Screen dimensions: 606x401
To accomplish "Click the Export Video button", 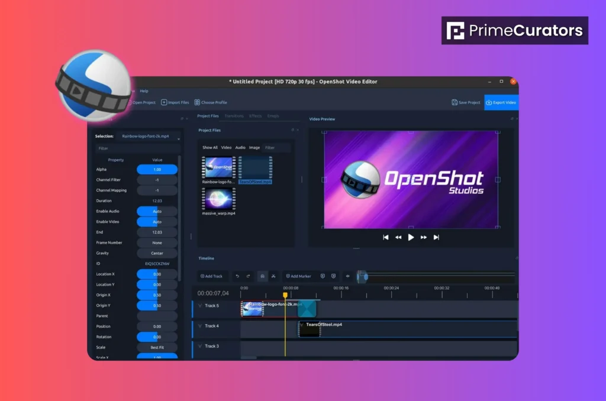I will coord(501,102).
